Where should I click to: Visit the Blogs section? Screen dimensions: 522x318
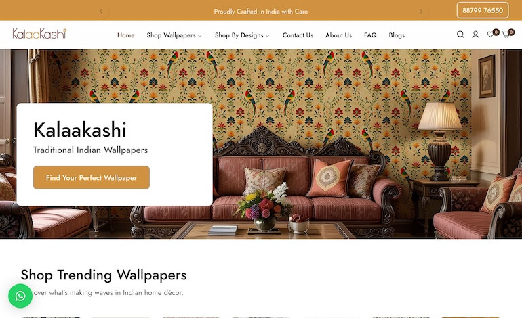pos(397,35)
